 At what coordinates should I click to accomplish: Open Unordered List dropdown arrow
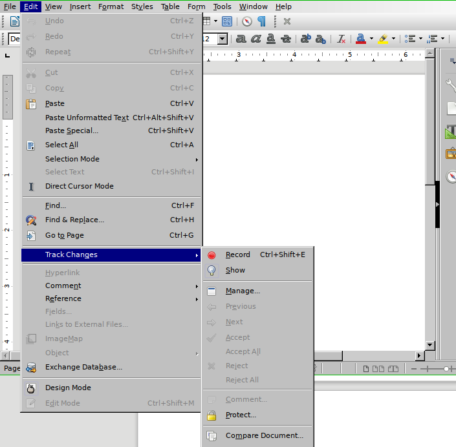coord(420,39)
